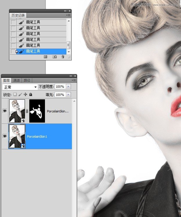
Task: Click the lock position move icon
Action: coord(25,95)
